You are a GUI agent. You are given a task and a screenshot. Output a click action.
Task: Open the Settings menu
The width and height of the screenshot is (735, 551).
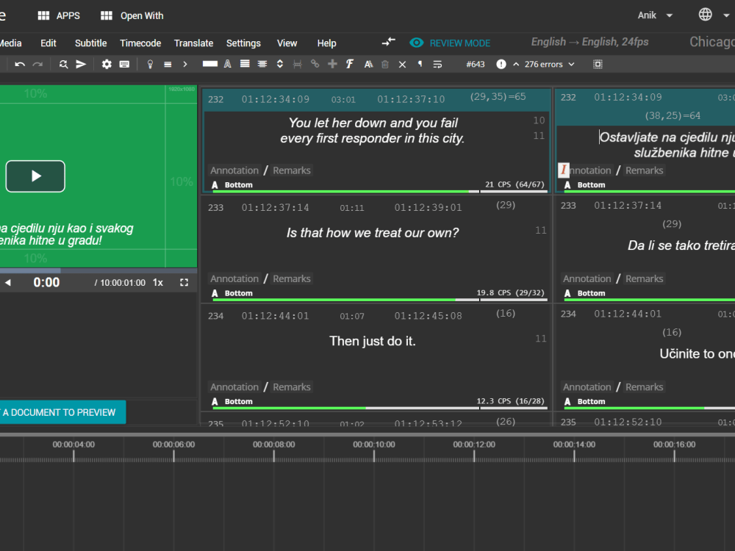(x=243, y=43)
